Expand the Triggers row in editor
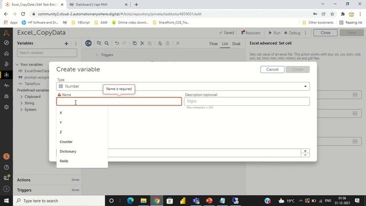 click(x=97, y=55)
